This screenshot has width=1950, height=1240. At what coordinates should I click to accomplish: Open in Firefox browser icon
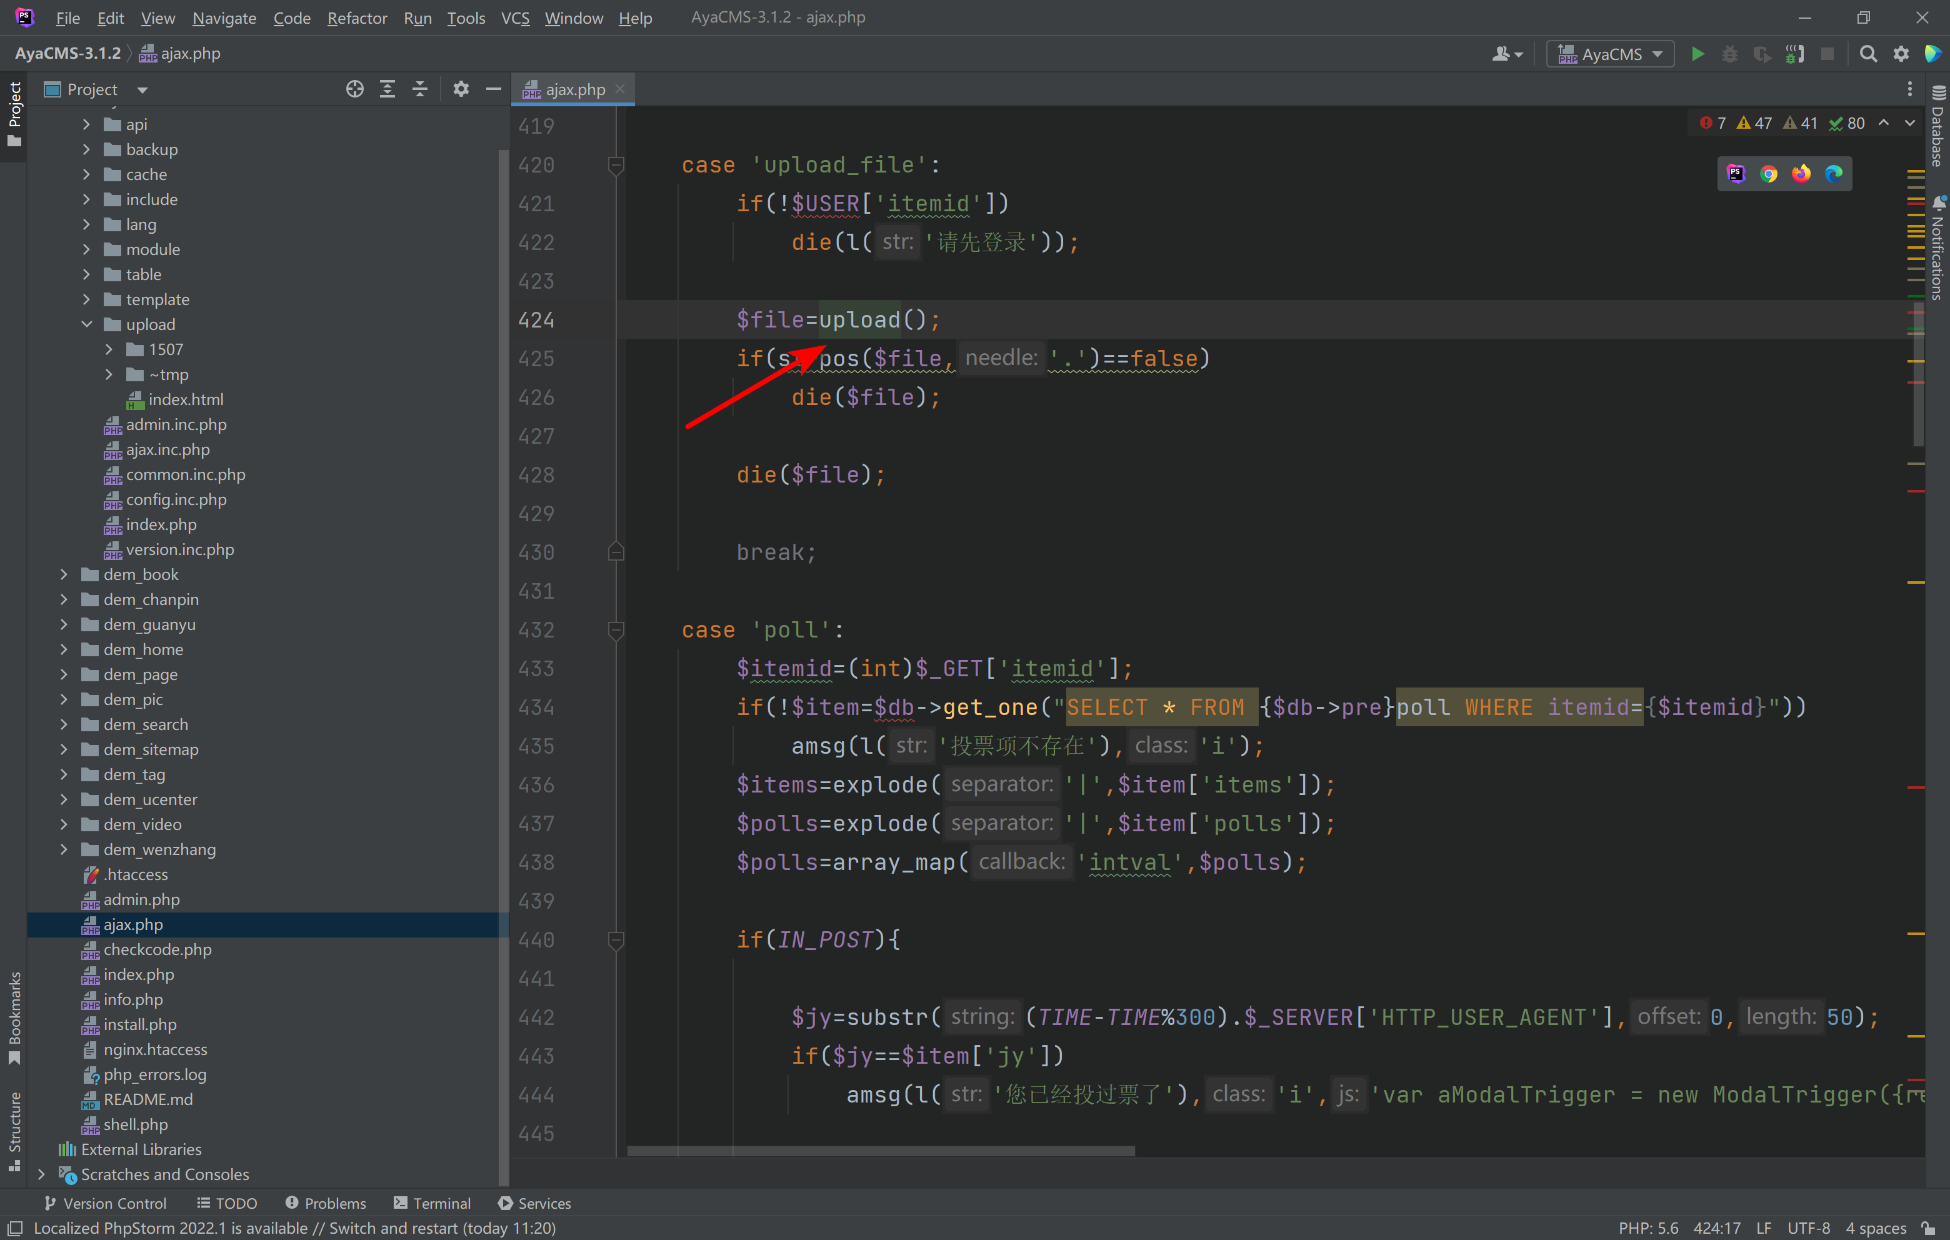(1800, 174)
